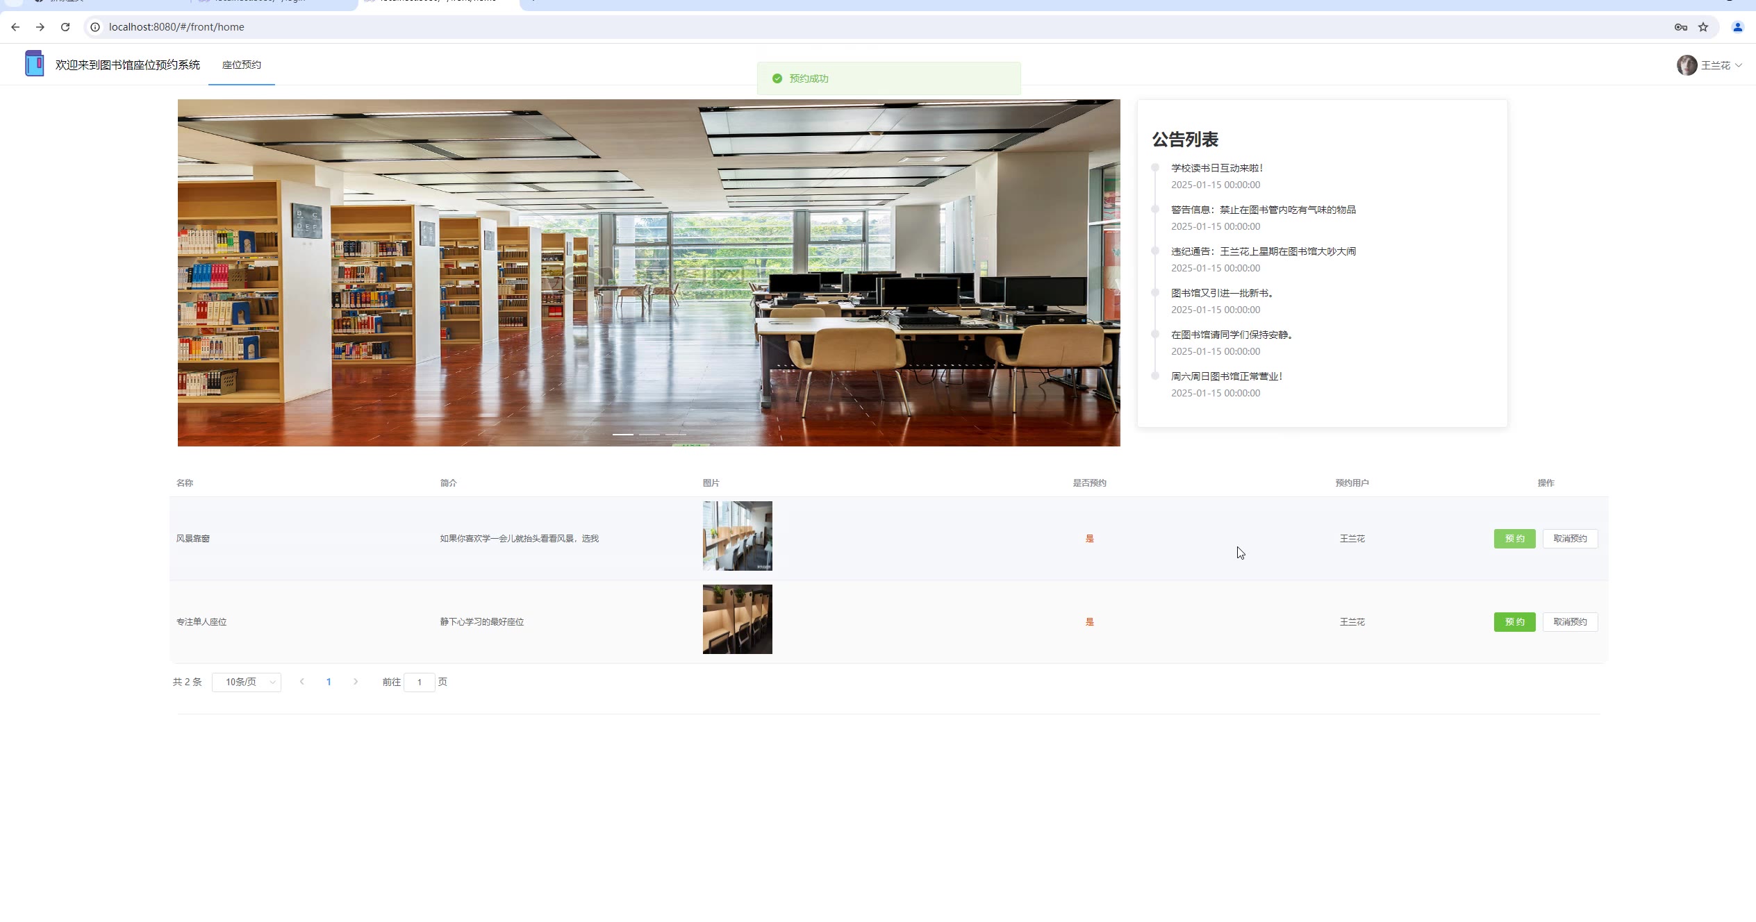Open the browser profile icon
This screenshot has width=1756, height=922.
pos(1737,27)
